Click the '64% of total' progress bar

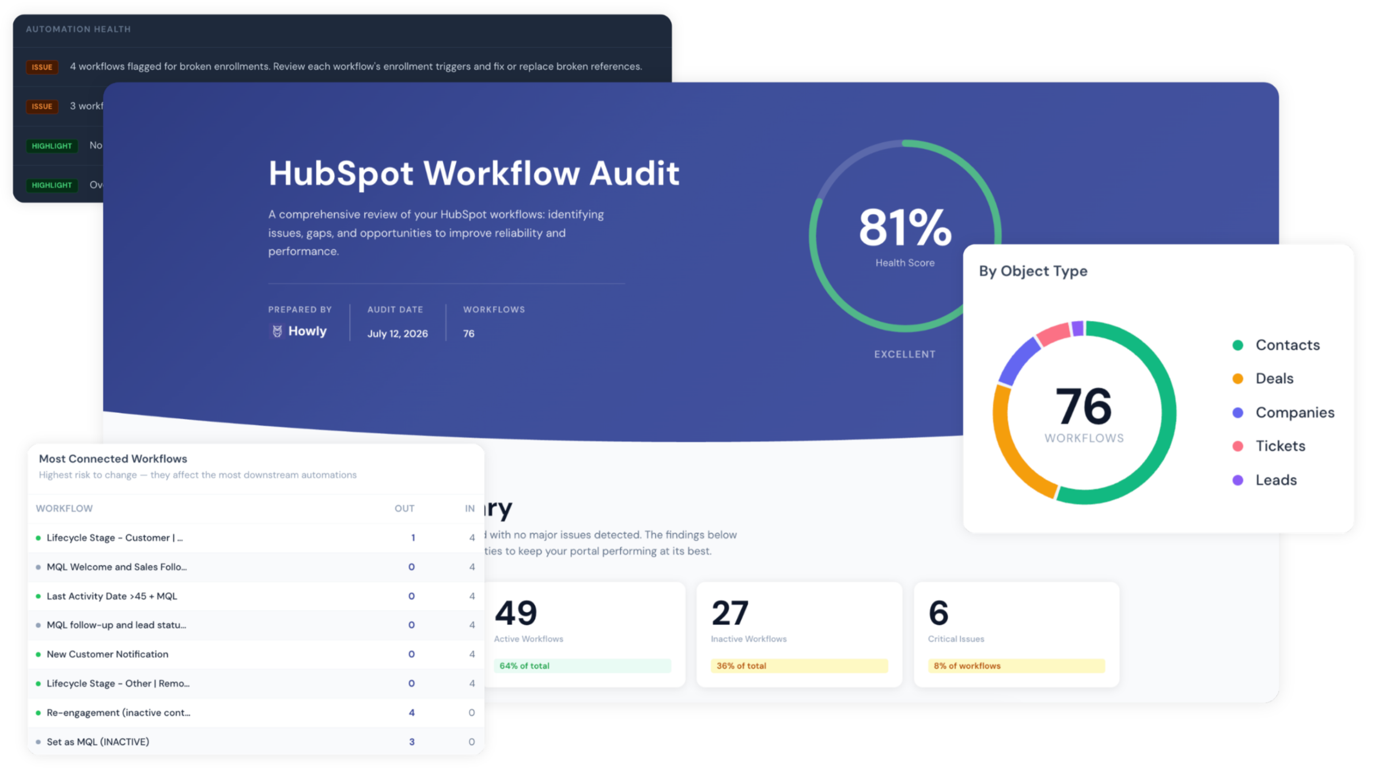click(582, 666)
